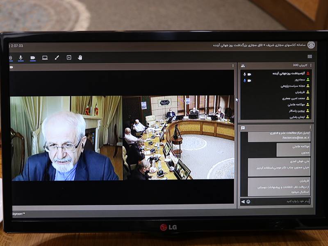Click the media playback share icon
The height and width of the screenshot is (246, 328).
[69, 58]
